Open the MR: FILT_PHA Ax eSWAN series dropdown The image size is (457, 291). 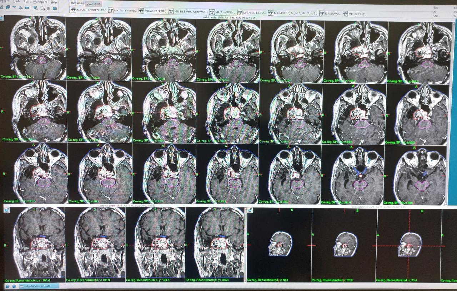coord(191,12)
